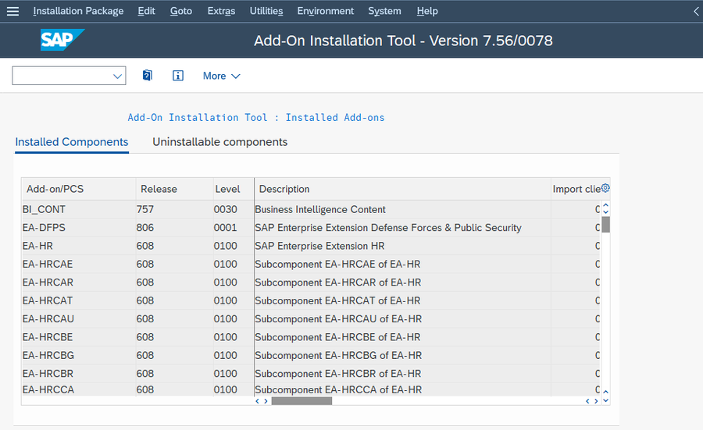
Task: Click the SAP logo
Action: click(x=62, y=40)
